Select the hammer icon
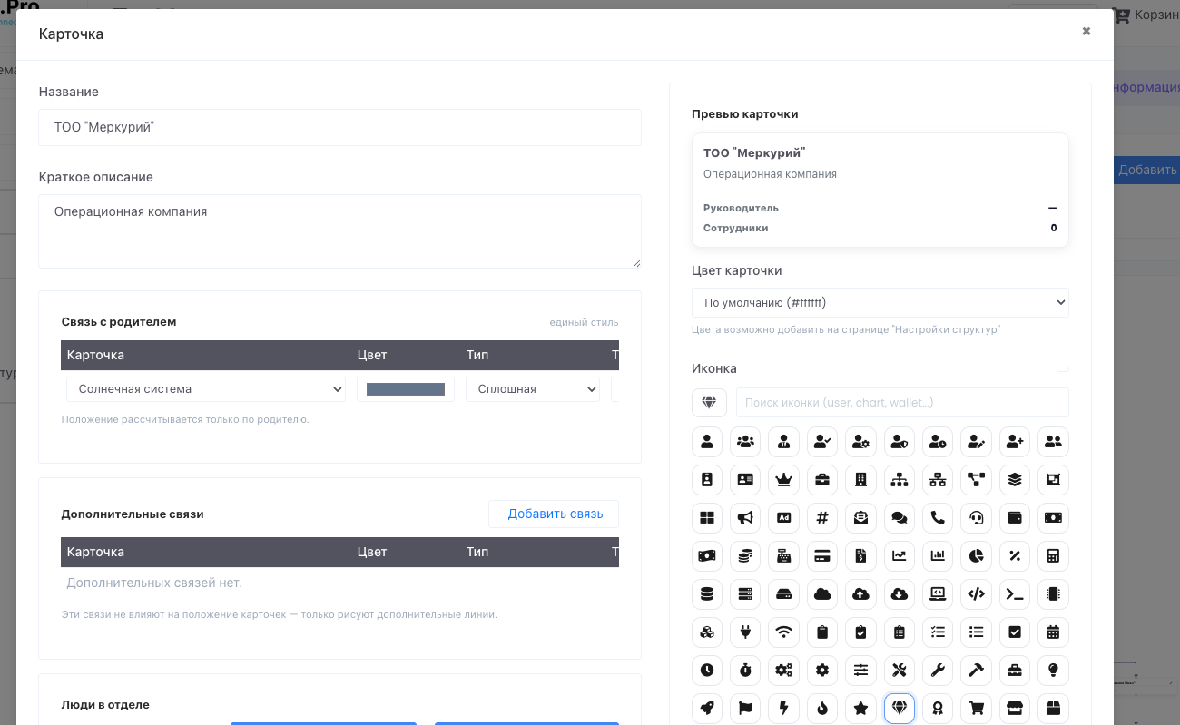 tap(977, 671)
